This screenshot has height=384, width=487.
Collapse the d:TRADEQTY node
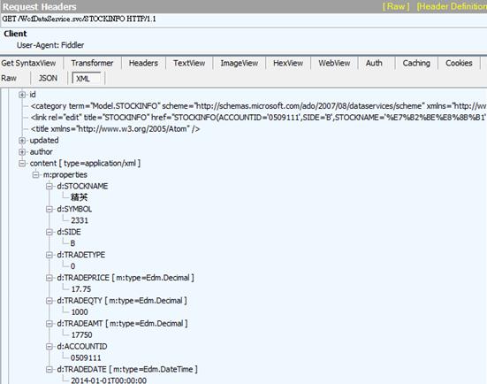(x=49, y=301)
